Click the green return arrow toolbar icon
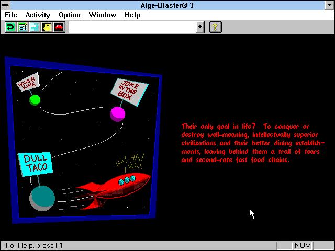Screen dimensions: 335x251 pos(10,27)
